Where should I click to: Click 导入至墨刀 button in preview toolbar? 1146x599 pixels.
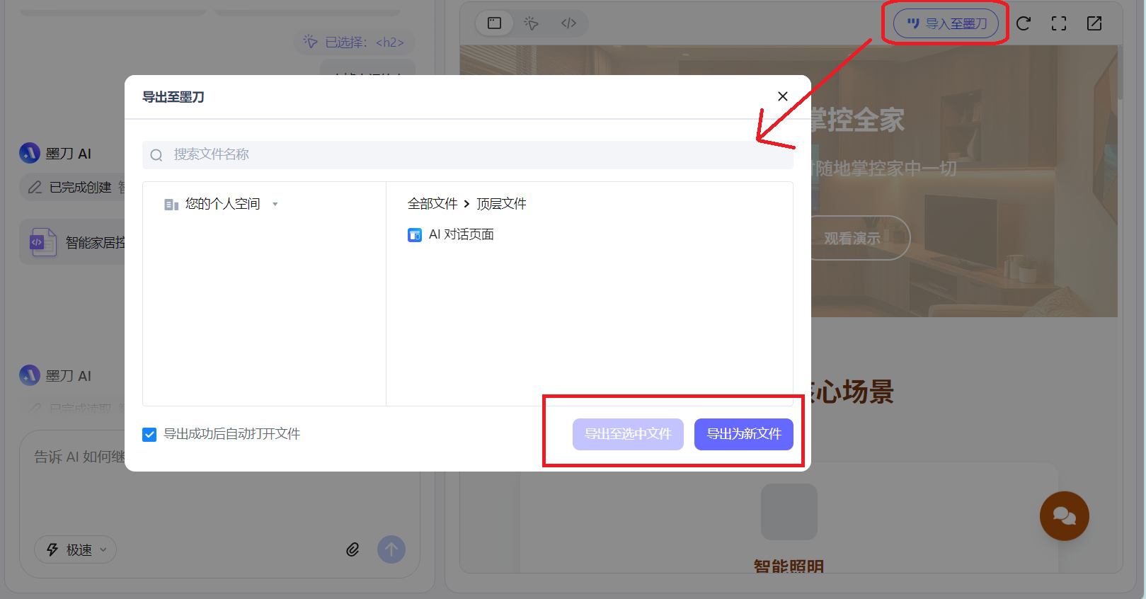[x=946, y=23]
